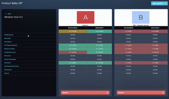169x99 pixels.
Task: Click the Add a product button
Action: pos(159,4)
